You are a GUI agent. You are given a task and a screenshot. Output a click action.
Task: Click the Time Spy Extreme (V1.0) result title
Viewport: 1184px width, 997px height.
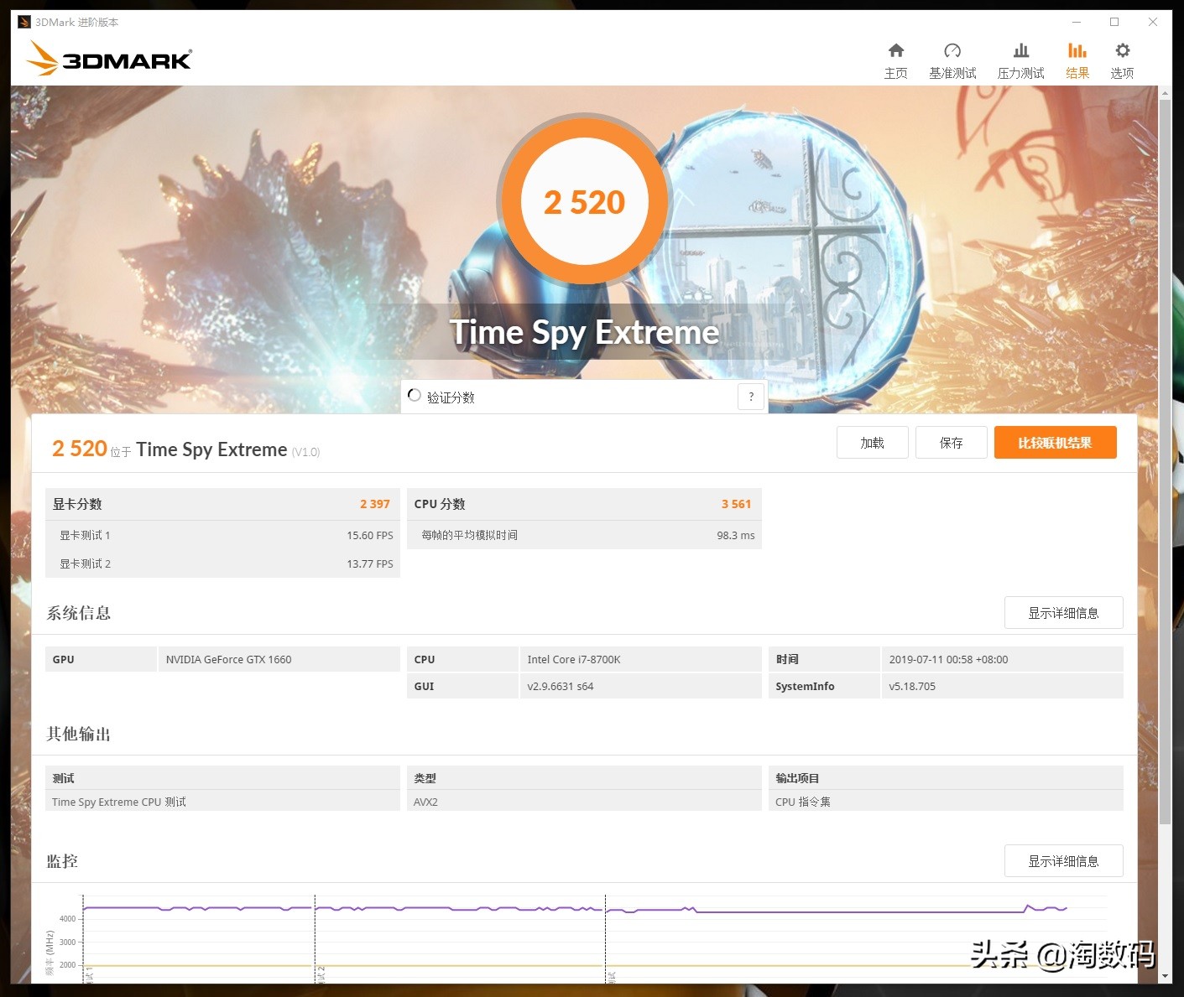coord(210,449)
